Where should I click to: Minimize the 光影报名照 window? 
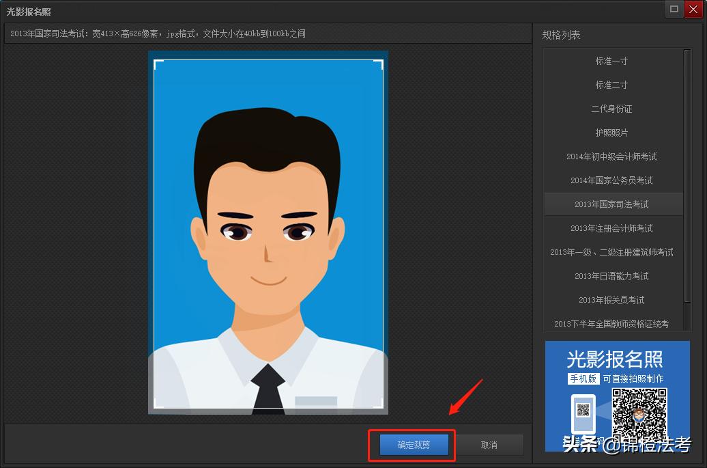(674, 9)
